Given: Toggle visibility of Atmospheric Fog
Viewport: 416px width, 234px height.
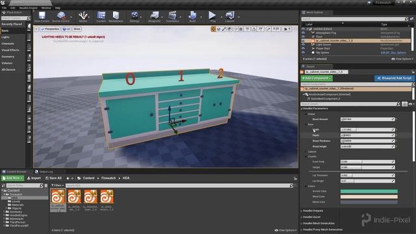Looking at the screenshot, I should tap(304, 33).
